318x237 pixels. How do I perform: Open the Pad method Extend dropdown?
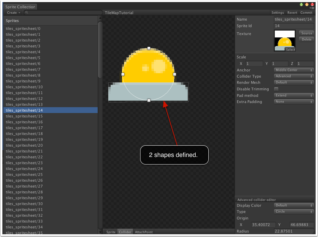pyautogui.click(x=294, y=95)
